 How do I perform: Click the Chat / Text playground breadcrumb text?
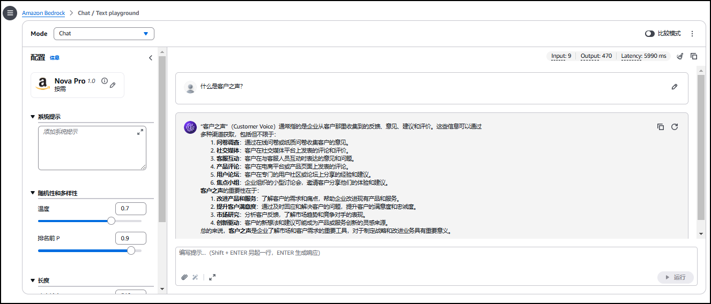[x=108, y=13]
